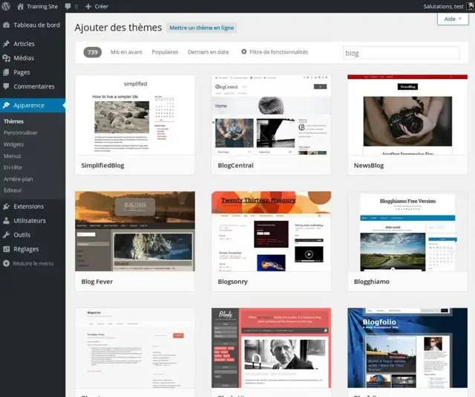Viewport: 475px width, 397px height.
Task: Open the En-tête submenu item
Action: pyautogui.click(x=13, y=167)
